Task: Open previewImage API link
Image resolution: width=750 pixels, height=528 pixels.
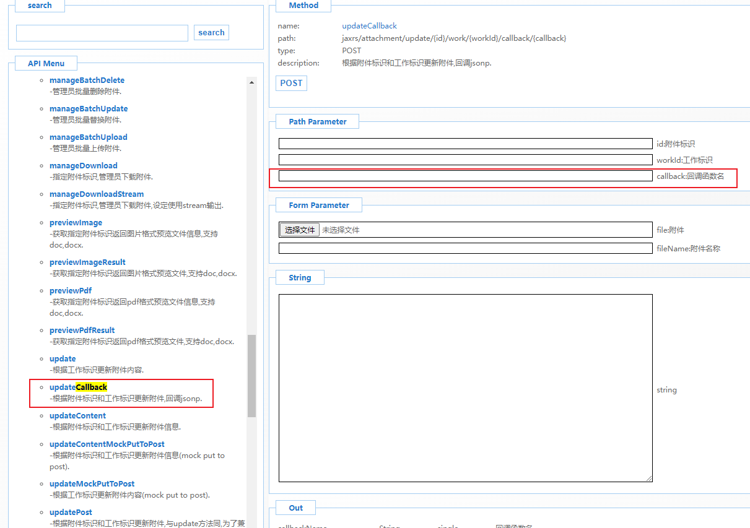Action: [76, 223]
